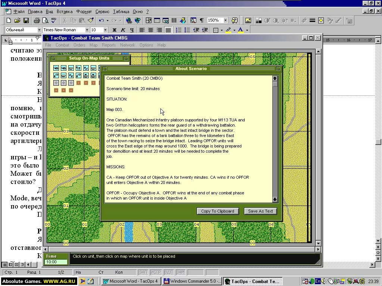Apply the yellow highlight marker color

point(228,30)
